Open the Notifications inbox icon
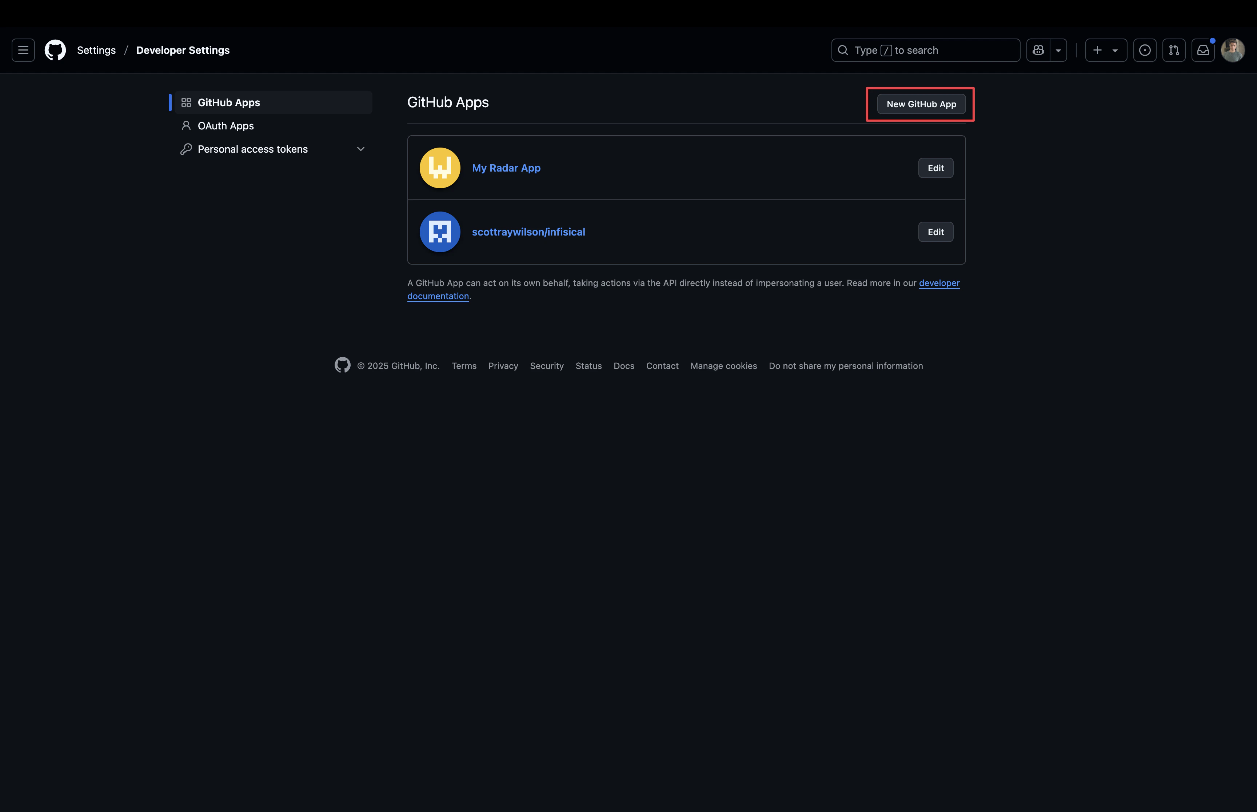The image size is (1257, 812). pyautogui.click(x=1203, y=50)
